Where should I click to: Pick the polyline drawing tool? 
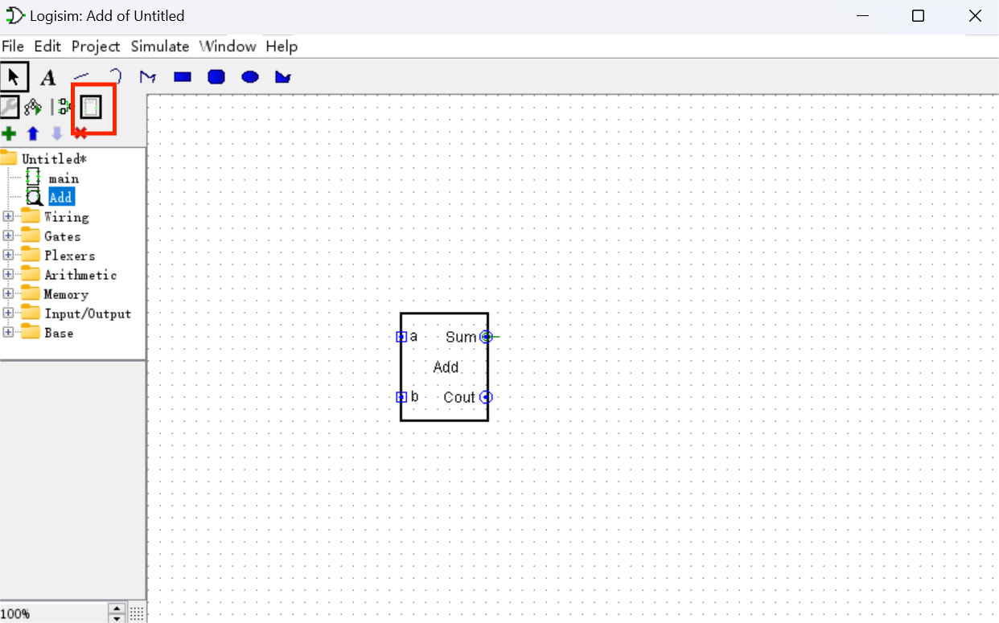[147, 77]
